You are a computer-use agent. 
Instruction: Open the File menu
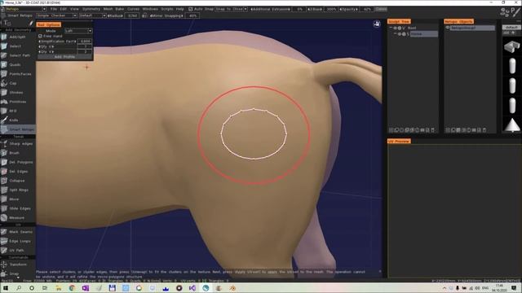click(54, 9)
